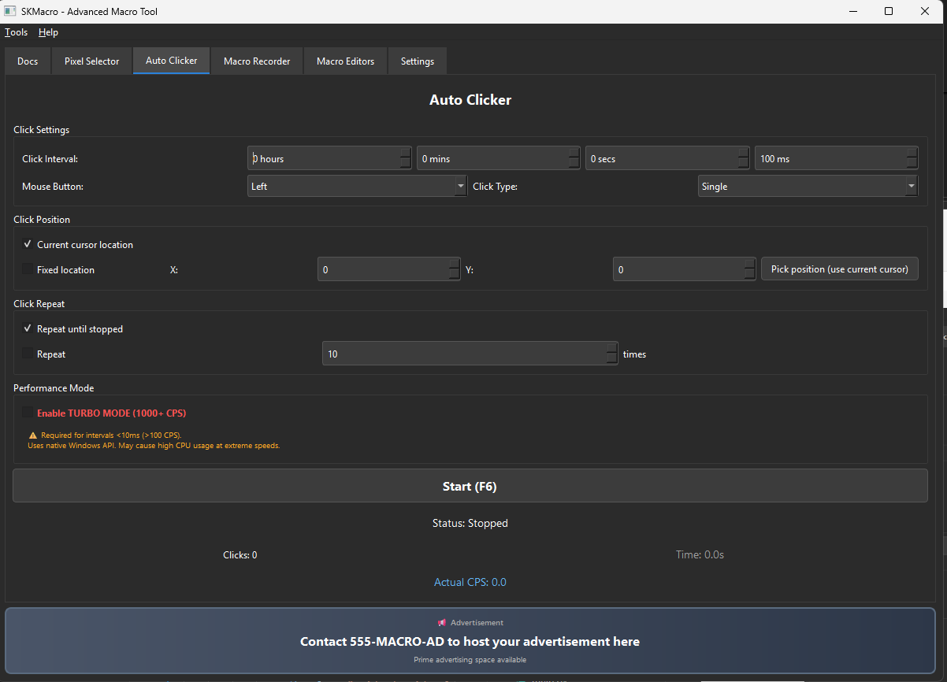
Task: Select the Auto Clicker tab
Action: pos(172,61)
